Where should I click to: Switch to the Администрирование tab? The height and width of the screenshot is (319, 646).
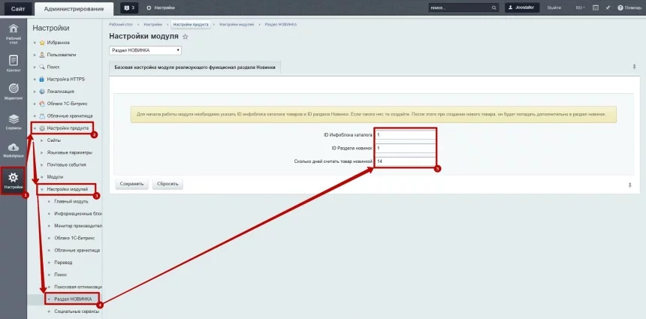click(74, 8)
